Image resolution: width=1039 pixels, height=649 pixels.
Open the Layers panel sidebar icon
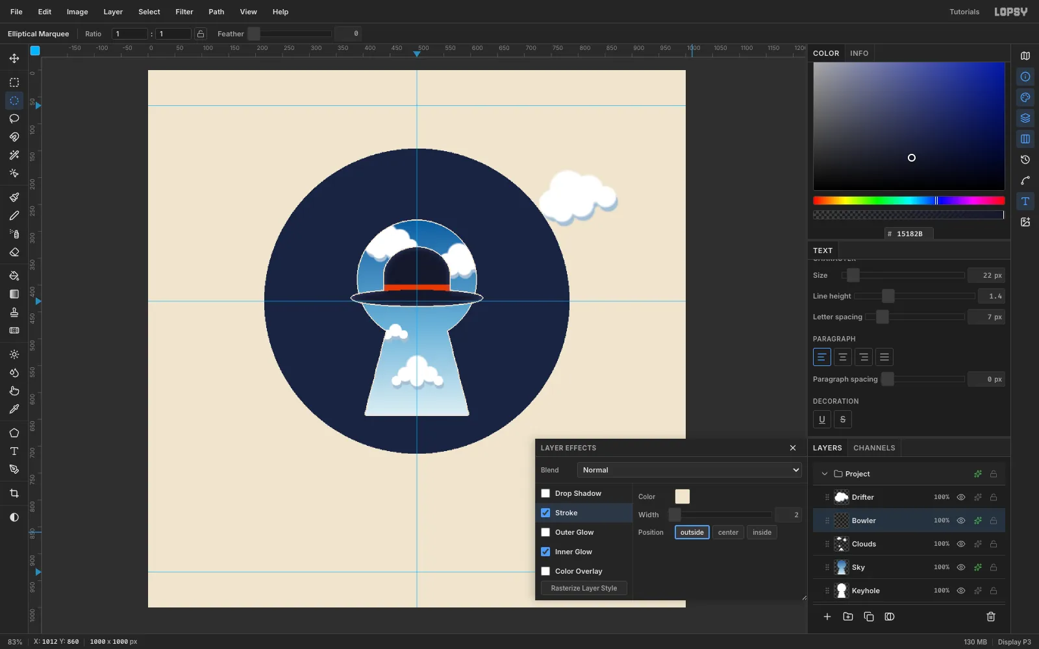tap(1025, 118)
